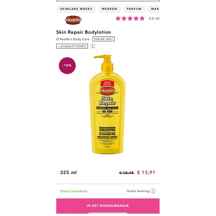Image resolution: width=216 pixels, height=216 pixels.
Task: Open the yellow lotion bottle image
Action: point(108,104)
